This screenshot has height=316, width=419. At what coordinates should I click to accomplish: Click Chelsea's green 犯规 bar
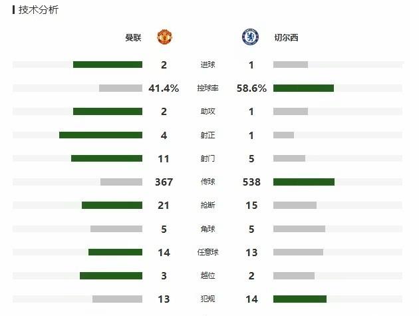(x=299, y=299)
